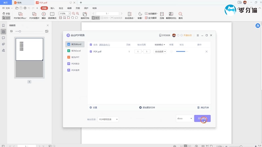Switch to the 保护 ribbon tab
This screenshot has height=147, width=262.
86,8
